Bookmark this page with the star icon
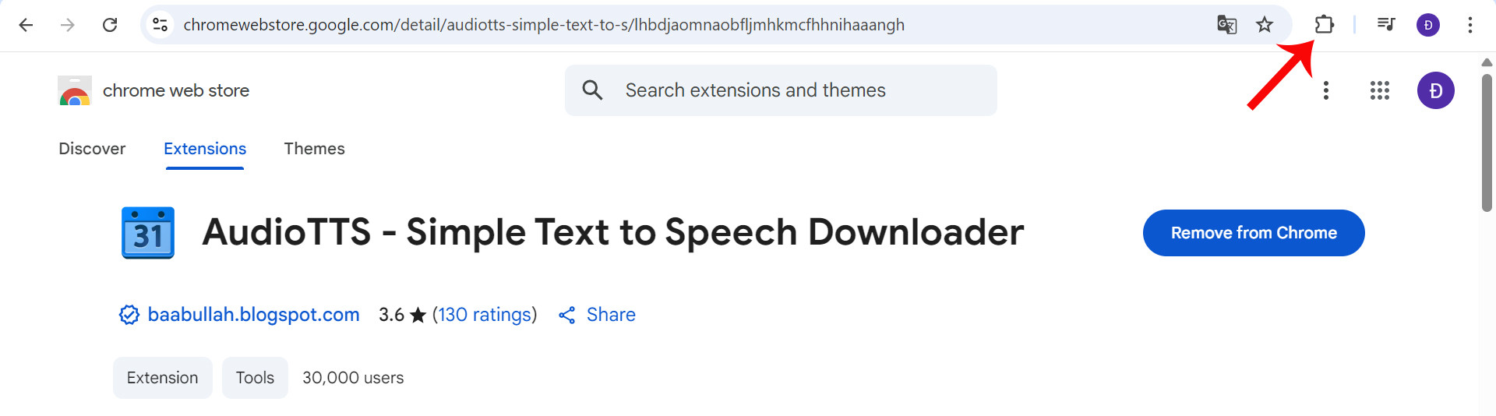 (x=1265, y=25)
